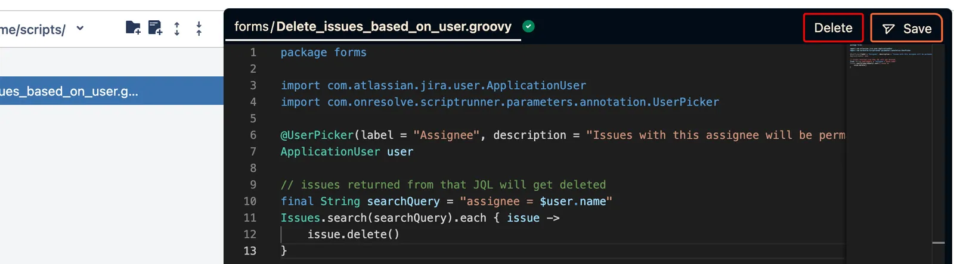This screenshot has width=954, height=264.
Task: Click the @UserPicker annotation on line 6
Action: coord(563,135)
